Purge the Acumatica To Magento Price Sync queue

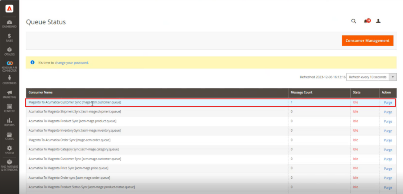pyautogui.click(x=388, y=169)
